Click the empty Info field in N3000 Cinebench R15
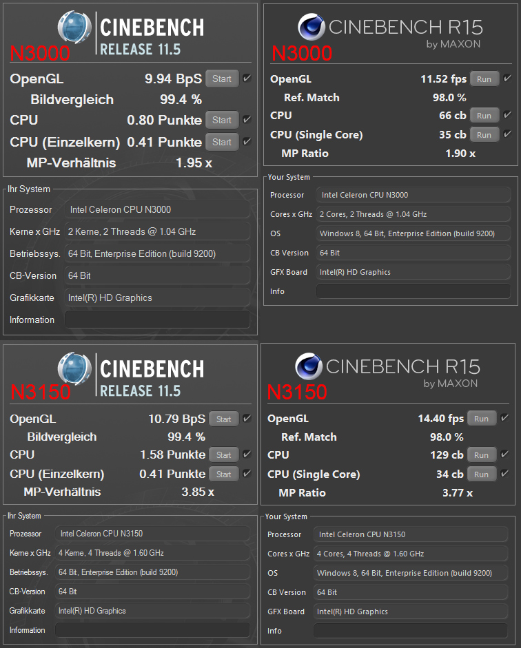The height and width of the screenshot is (648, 521). tap(413, 291)
